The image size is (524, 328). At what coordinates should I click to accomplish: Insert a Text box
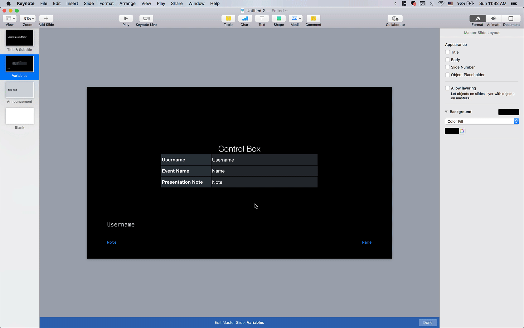[262, 18]
